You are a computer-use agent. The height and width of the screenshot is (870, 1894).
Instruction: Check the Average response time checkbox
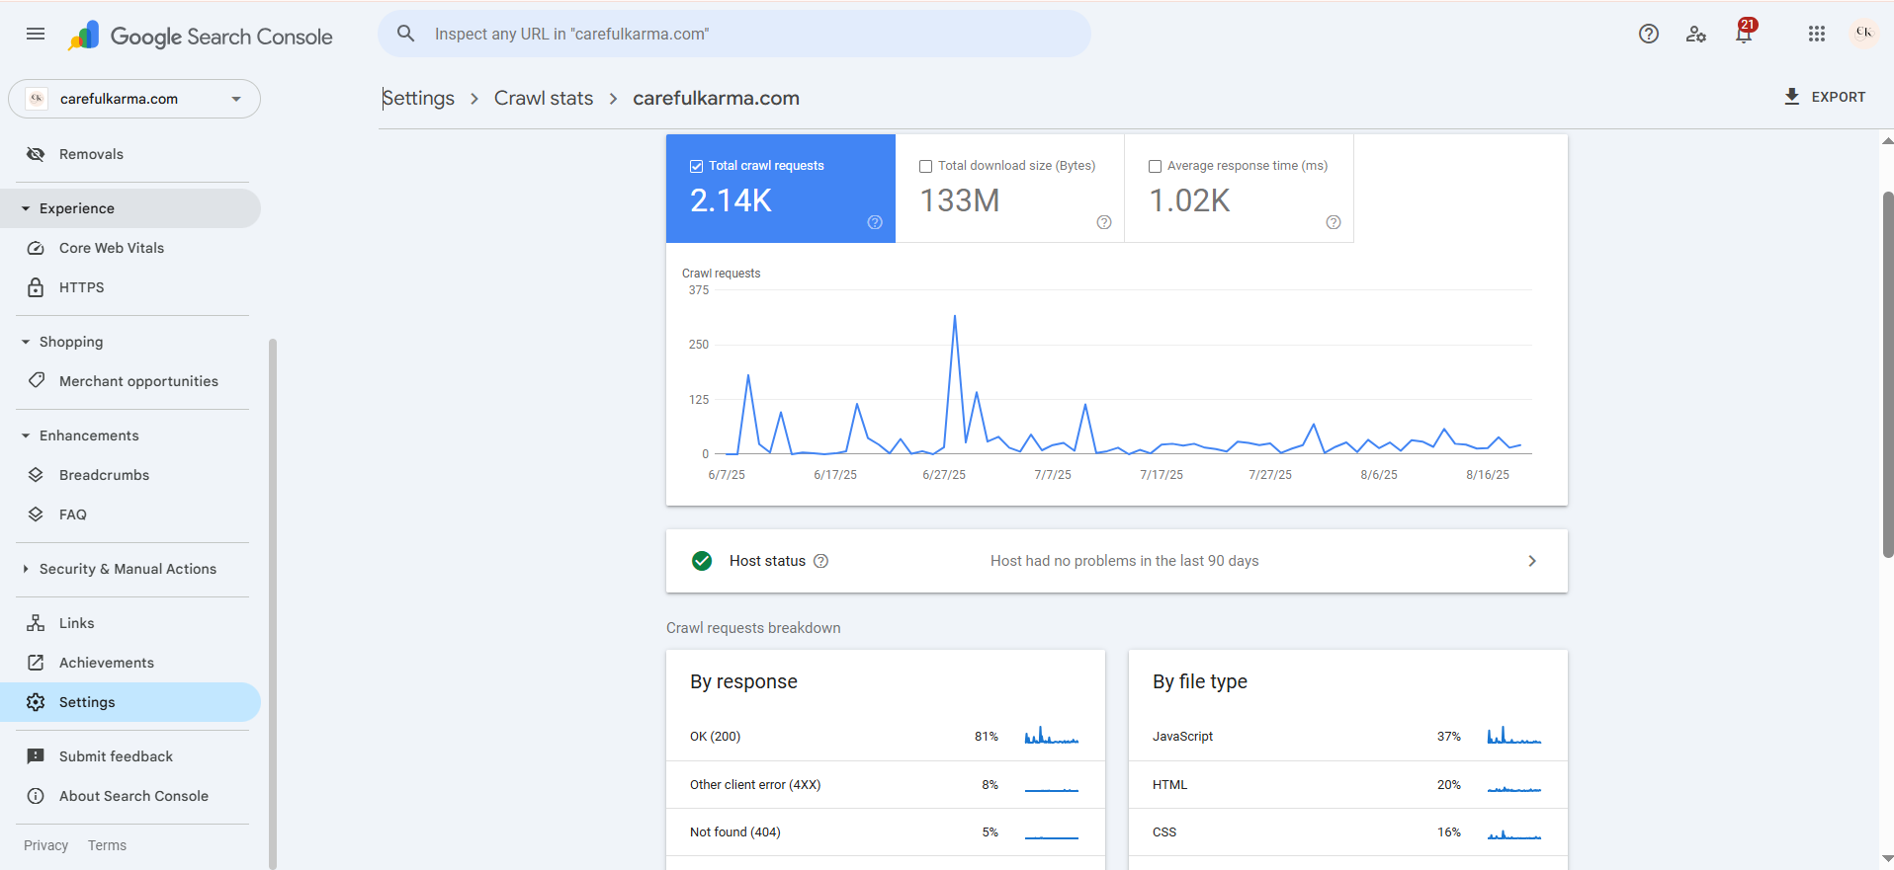click(x=1155, y=166)
